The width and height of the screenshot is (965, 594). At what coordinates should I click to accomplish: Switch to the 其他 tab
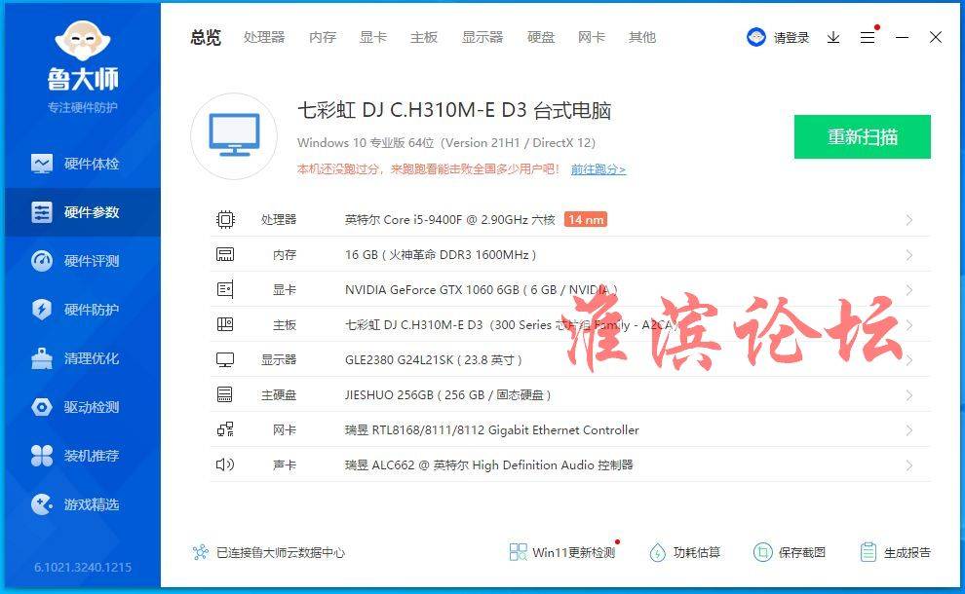click(642, 38)
